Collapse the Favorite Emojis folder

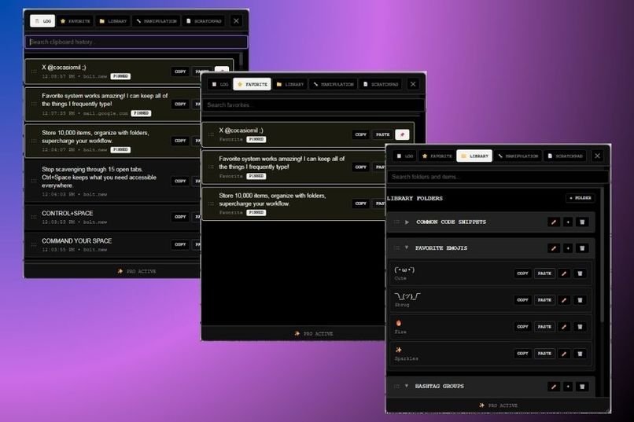click(x=407, y=248)
